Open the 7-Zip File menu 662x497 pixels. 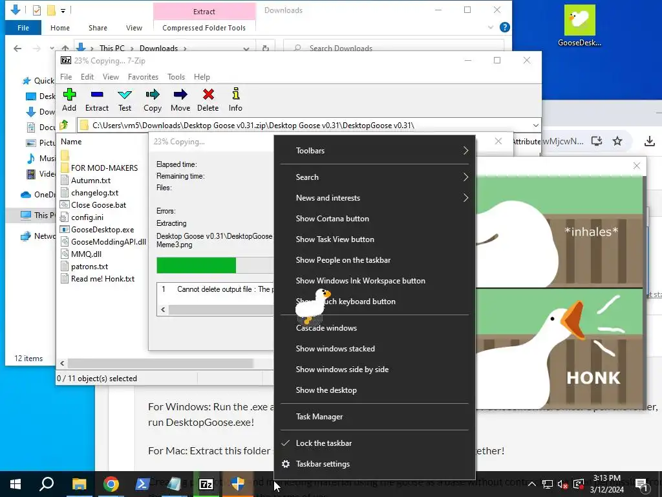click(66, 77)
